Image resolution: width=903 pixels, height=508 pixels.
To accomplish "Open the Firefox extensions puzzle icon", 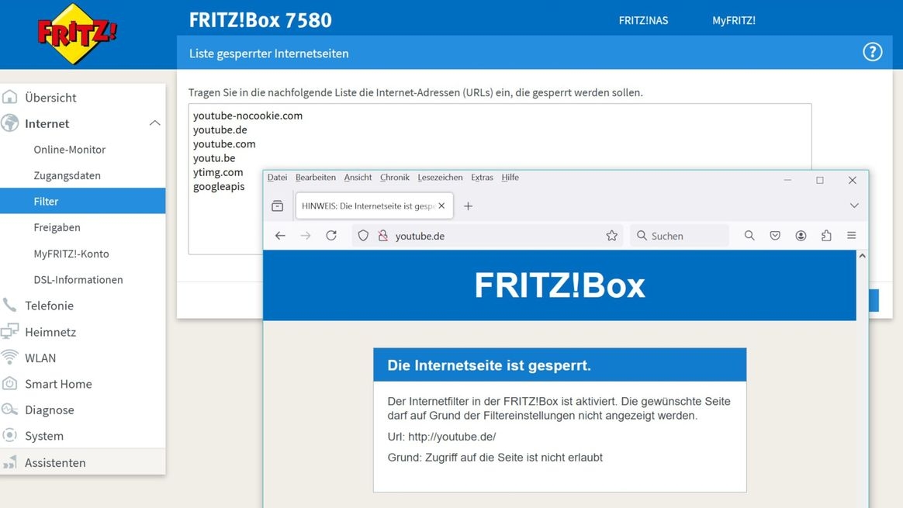I will point(826,236).
